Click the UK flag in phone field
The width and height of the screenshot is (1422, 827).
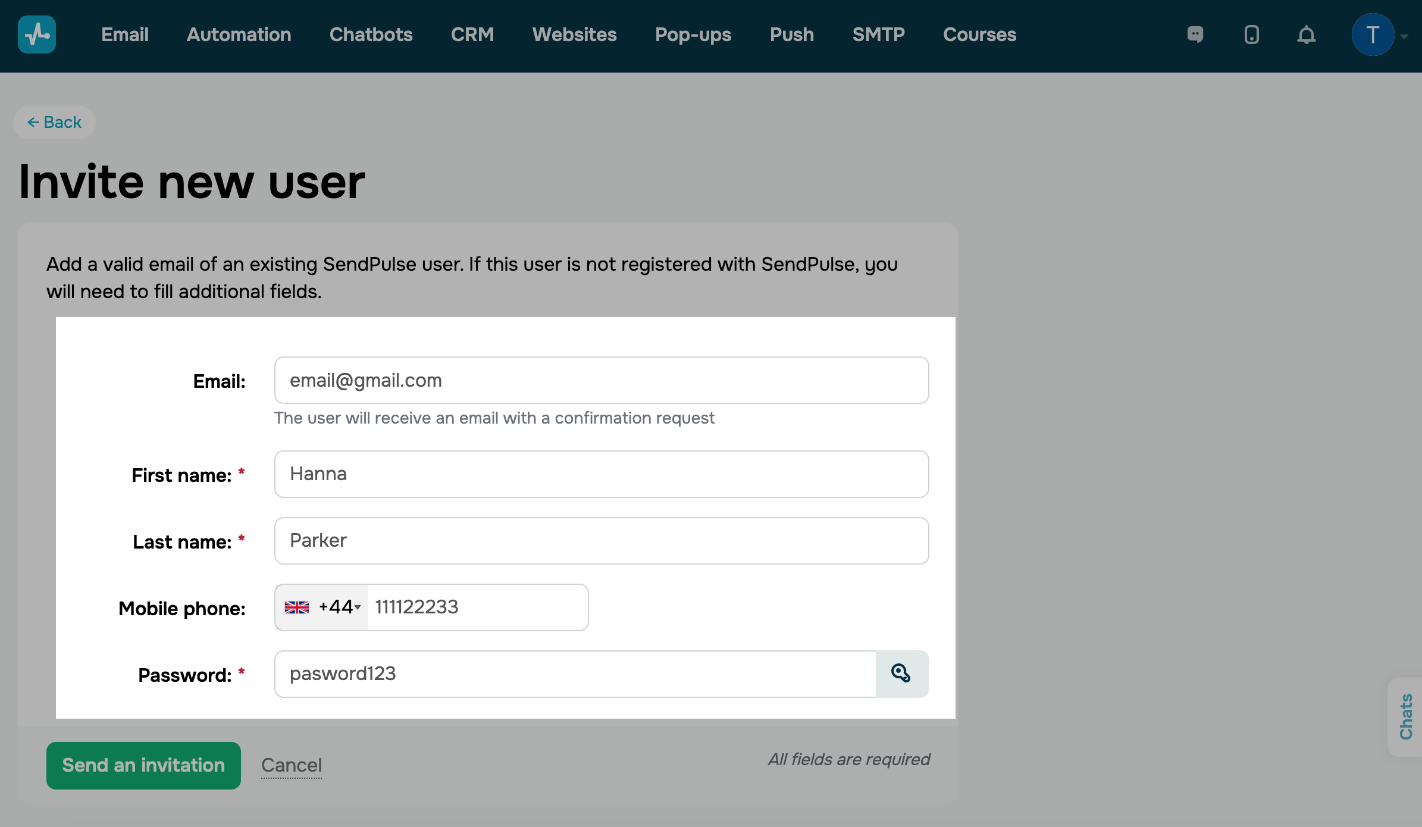[297, 607]
